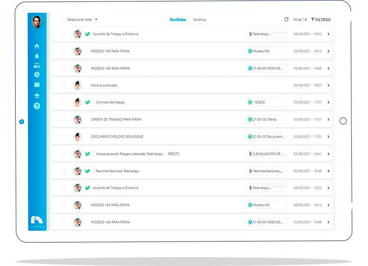Viewport: 368px width, 266px height.
Task: Open the FILTROS filter button
Action: 321,20
